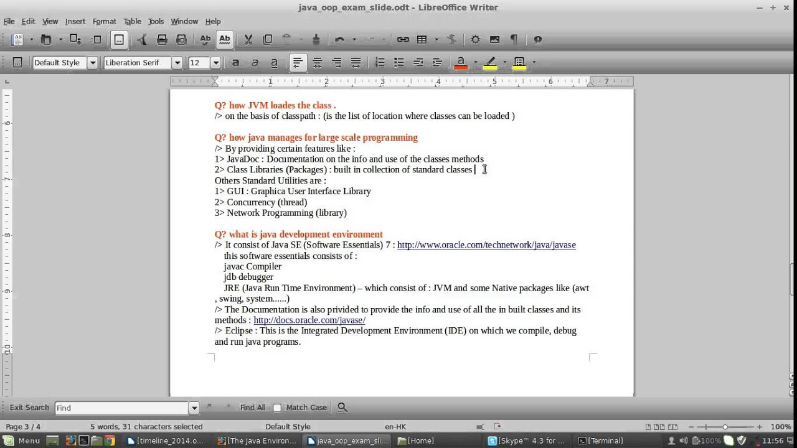Click Exit Search in the find bar

(29, 408)
